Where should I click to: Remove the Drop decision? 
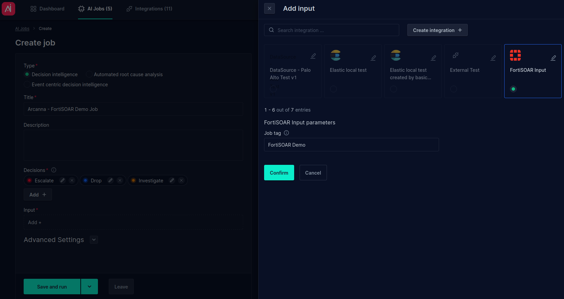(x=120, y=180)
